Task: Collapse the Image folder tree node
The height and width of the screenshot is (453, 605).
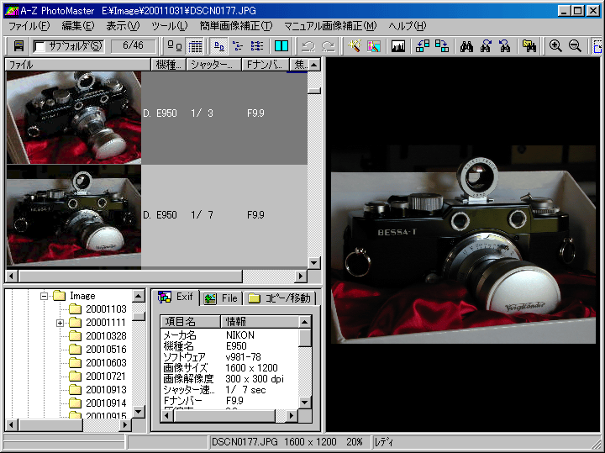Action: tap(45, 296)
